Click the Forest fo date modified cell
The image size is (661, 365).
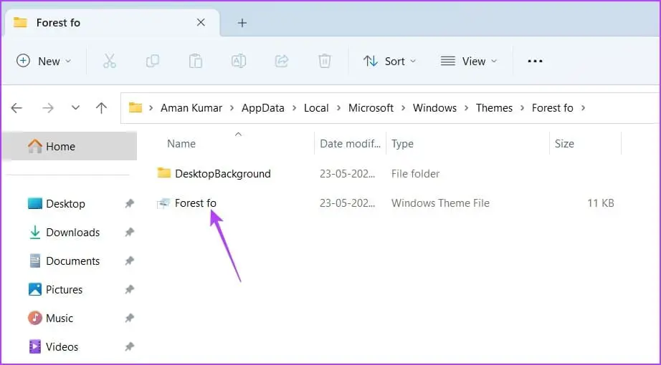click(348, 203)
